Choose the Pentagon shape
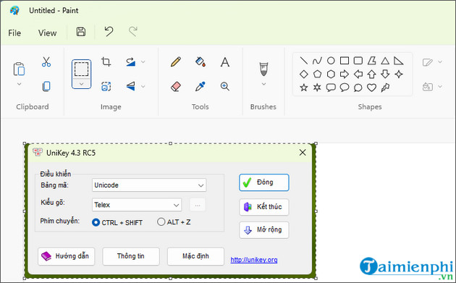Viewport: 456px width, 283px height. pyautogui.click(x=317, y=74)
